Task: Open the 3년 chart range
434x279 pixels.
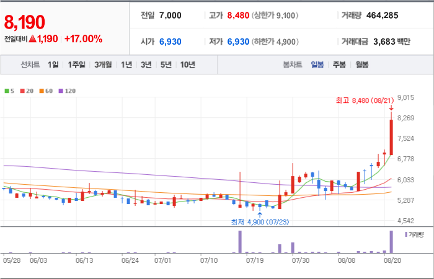Action: [x=146, y=64]
